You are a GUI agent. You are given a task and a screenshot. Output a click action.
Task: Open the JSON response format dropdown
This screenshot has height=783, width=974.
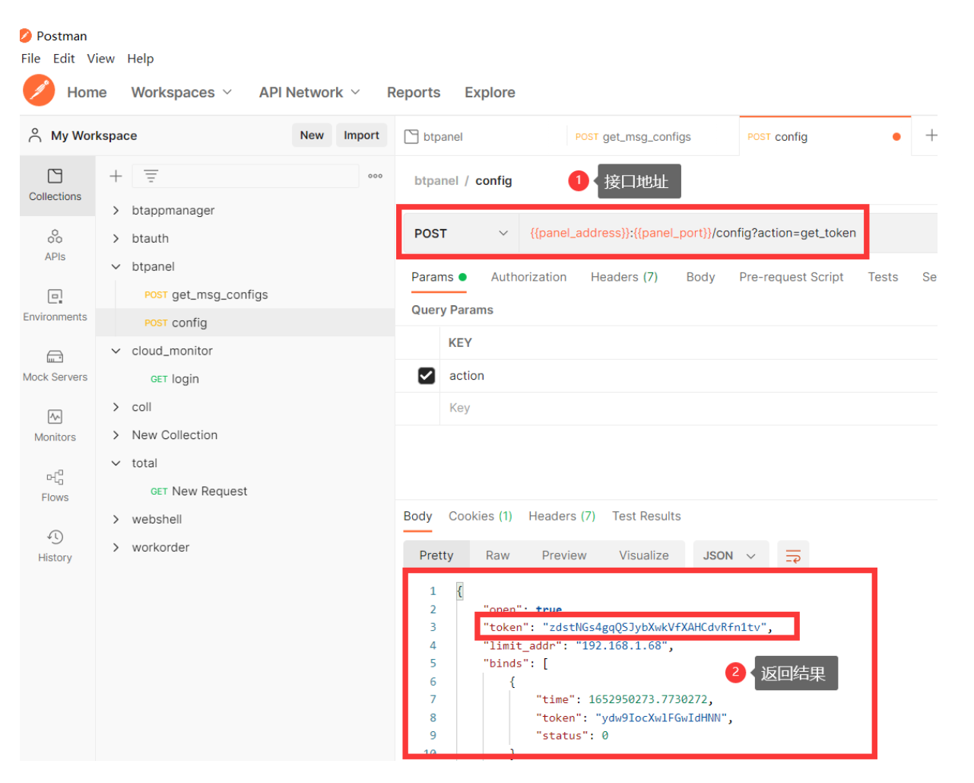click(729, 555)
